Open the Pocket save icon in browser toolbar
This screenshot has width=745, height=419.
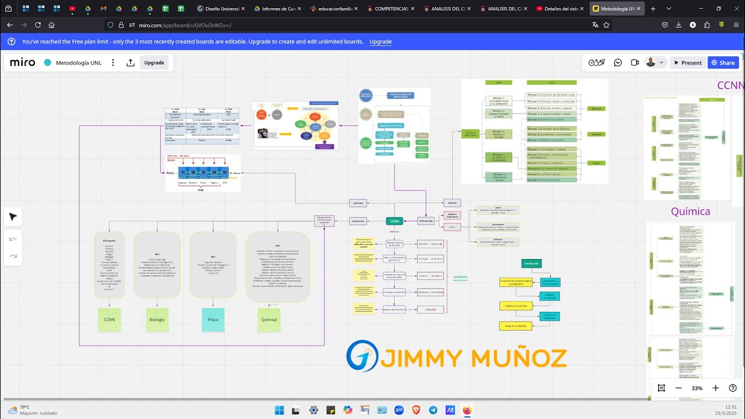tap(665, 25)
